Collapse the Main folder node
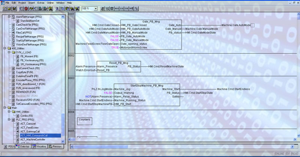300x157 pixels. click(5, 108)
